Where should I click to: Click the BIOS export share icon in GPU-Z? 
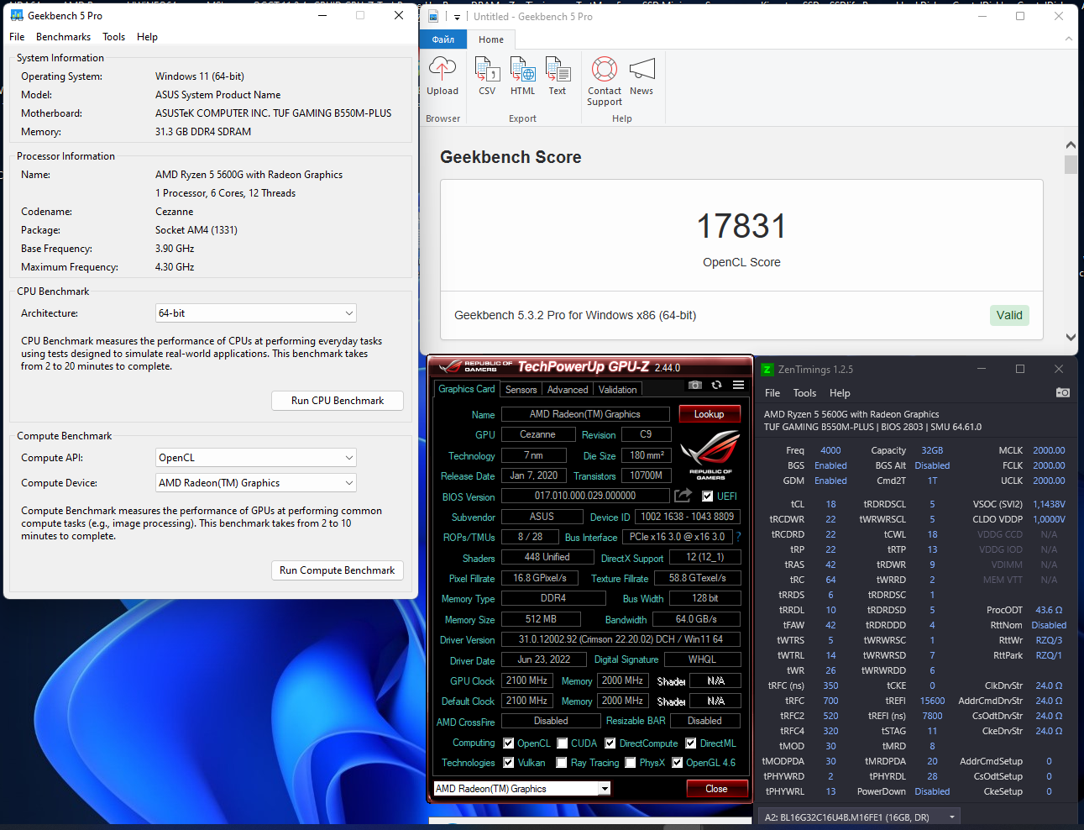coord(683,496)
